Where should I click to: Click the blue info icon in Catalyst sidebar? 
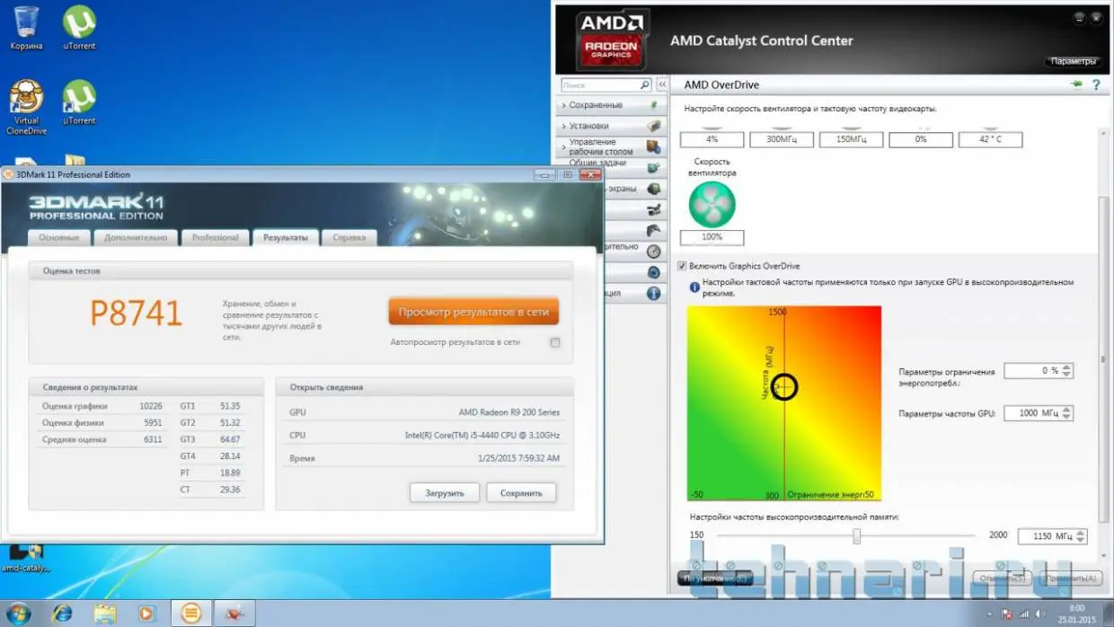[654, 293]
